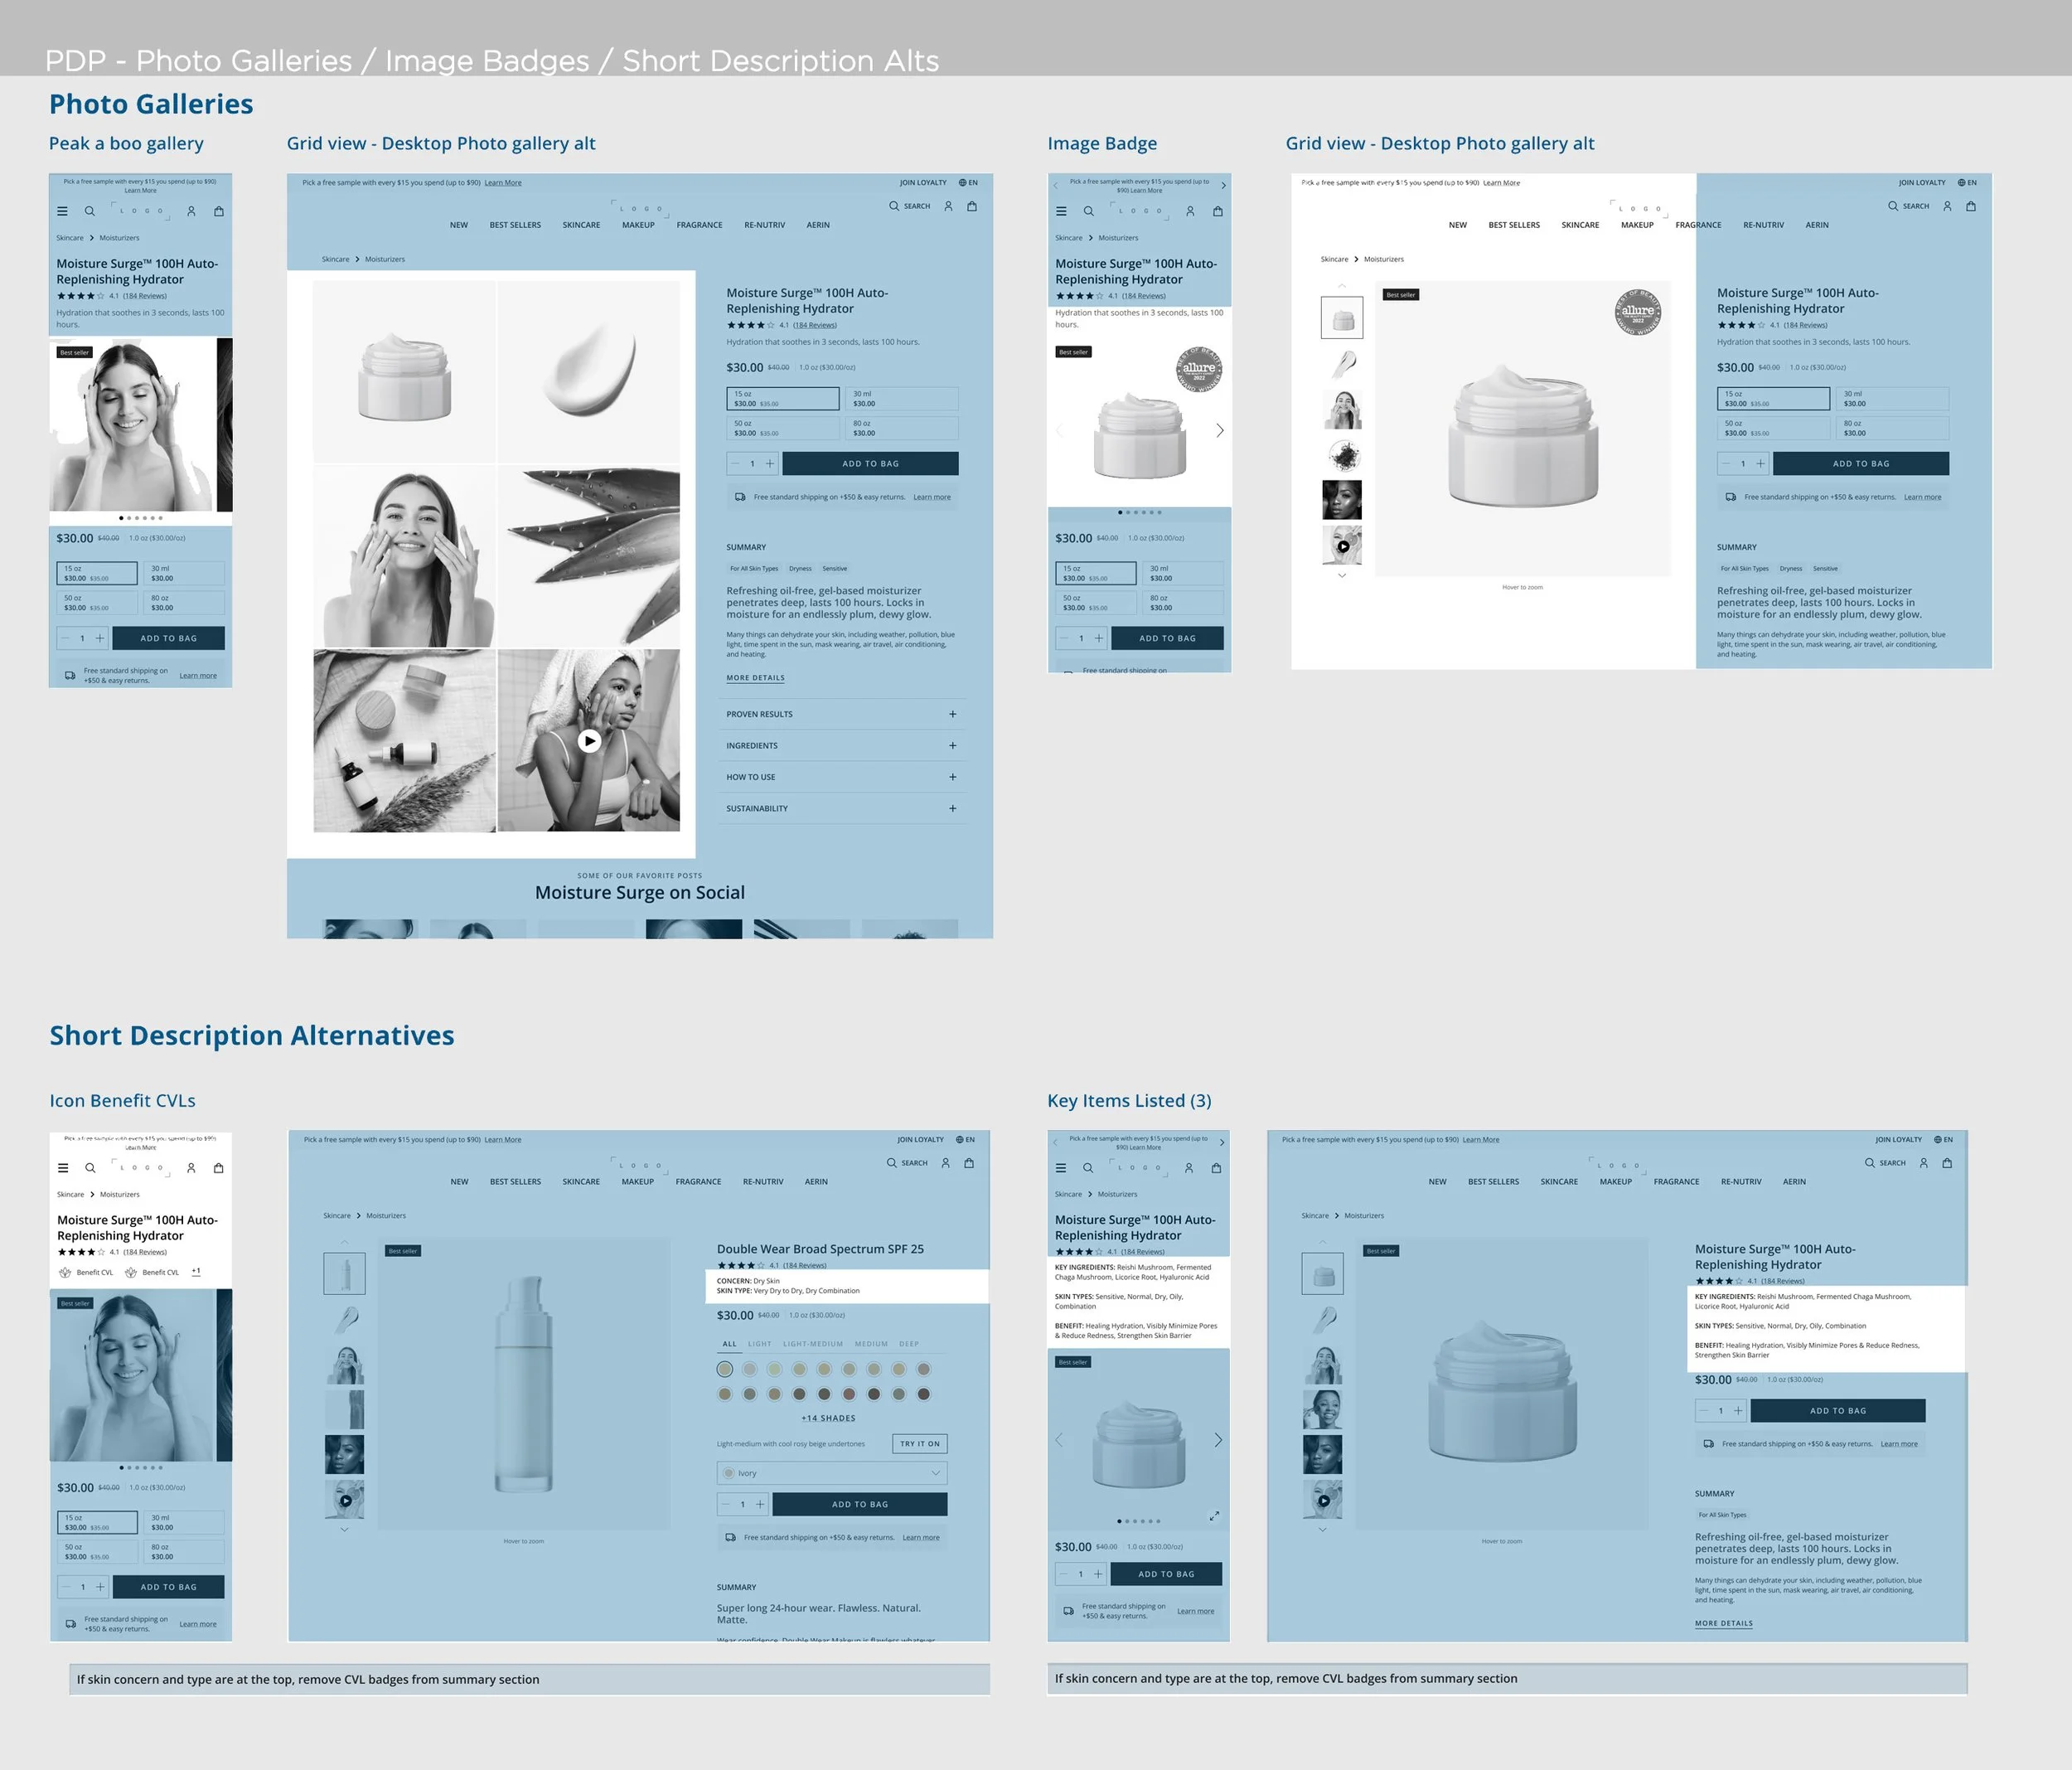Click next arrow on Image Badge mobile carousel
The width and height of the screenshot is (2072, 1770).
tap(1219, 430)
